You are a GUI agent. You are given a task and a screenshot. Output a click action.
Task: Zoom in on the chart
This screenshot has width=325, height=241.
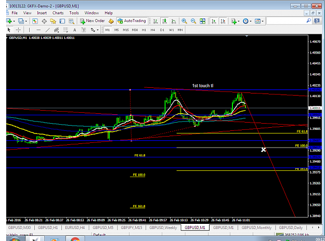coord(184,21)
